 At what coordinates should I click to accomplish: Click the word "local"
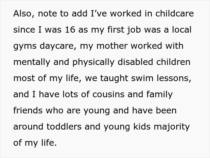(180, 30)
